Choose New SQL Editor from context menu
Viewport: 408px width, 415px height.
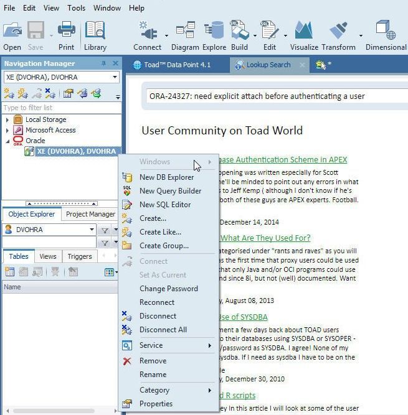(x=169, y=205)
